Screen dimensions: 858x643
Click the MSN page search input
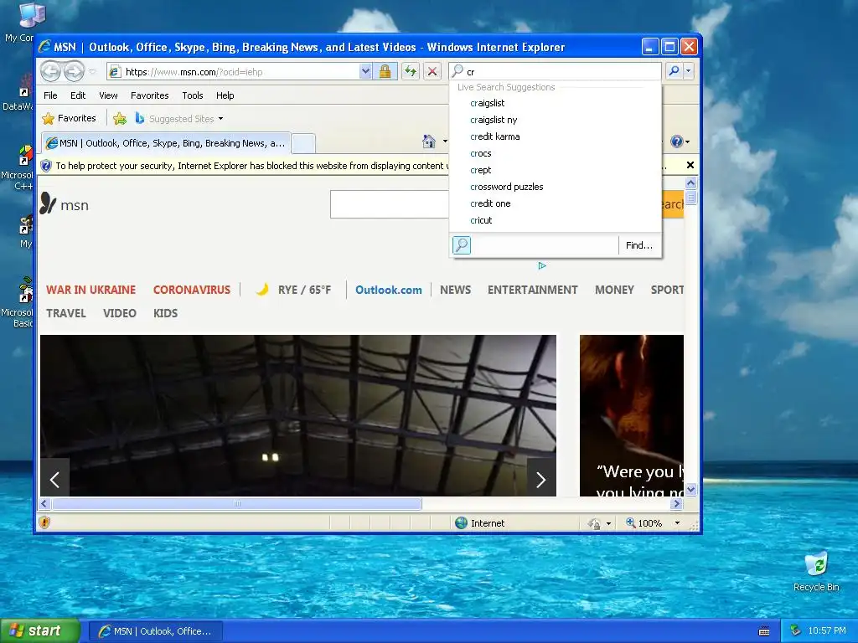(x=390, y=204)
